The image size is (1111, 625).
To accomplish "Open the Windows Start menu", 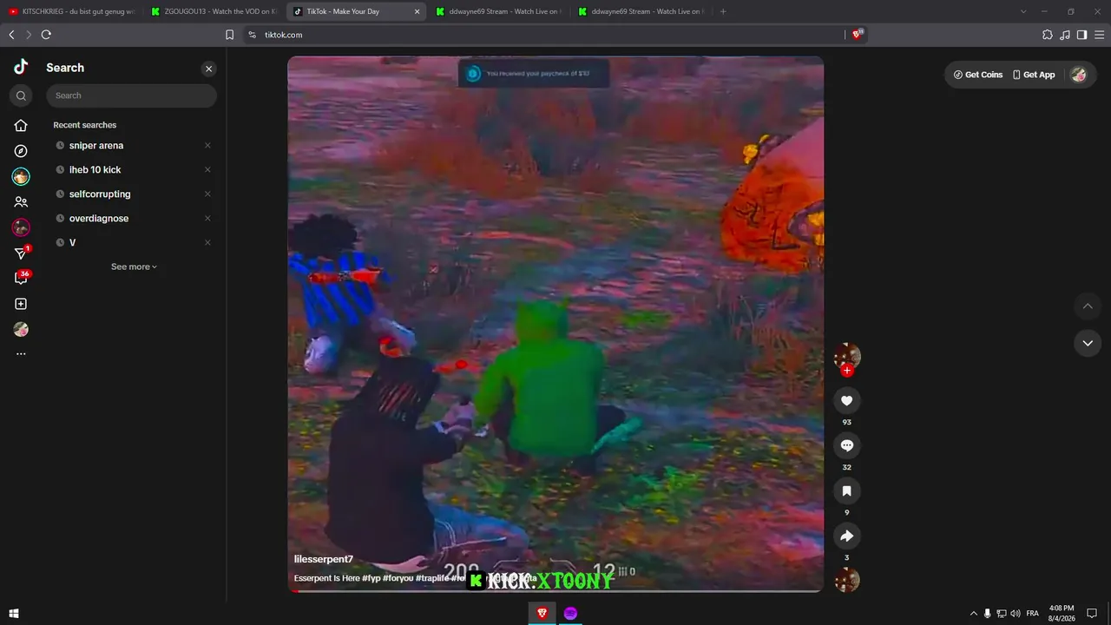I will click(x=14, y=613).
